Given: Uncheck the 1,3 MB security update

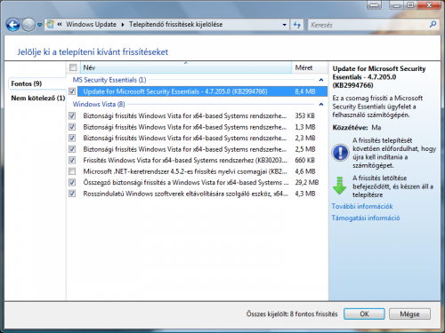Looking at the screenshot, I should pyautogui.click(x=72, y=127).
